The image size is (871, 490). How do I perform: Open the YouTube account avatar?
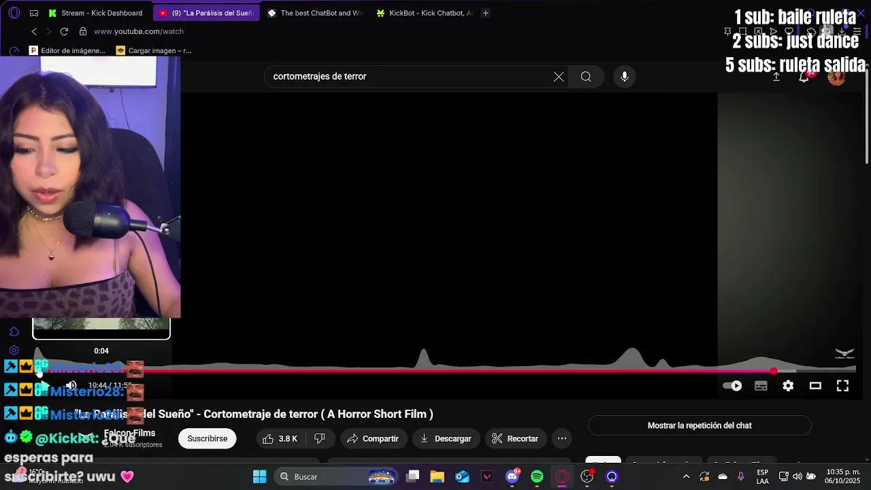836,77
